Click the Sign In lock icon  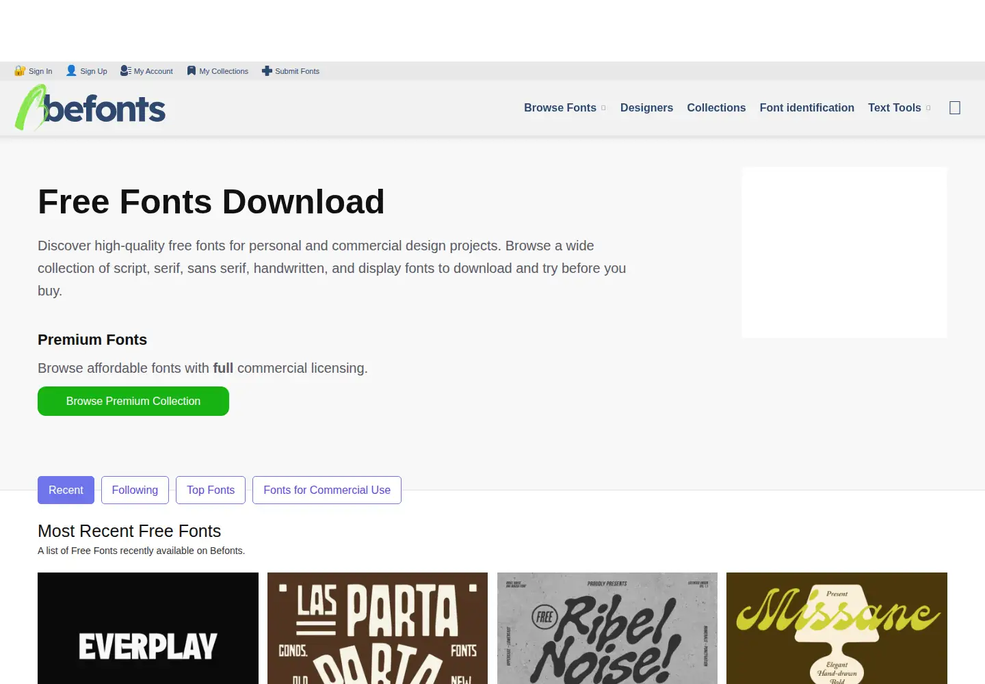point(20,70)
